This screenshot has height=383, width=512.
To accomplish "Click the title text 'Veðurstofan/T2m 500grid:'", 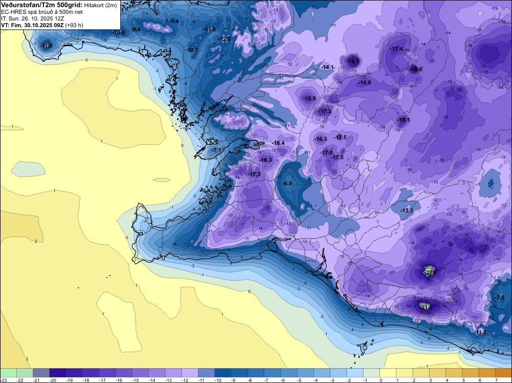I will (42, 5).
